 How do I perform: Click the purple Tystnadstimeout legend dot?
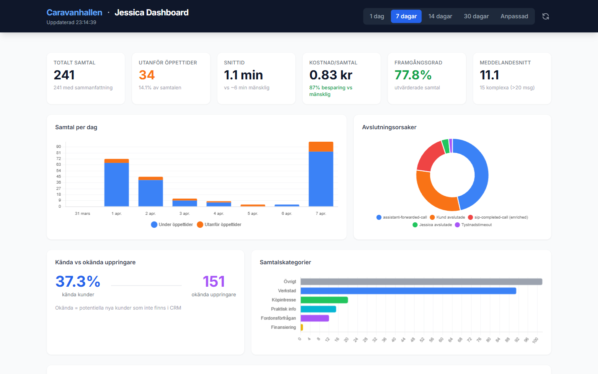click(457, 224)
